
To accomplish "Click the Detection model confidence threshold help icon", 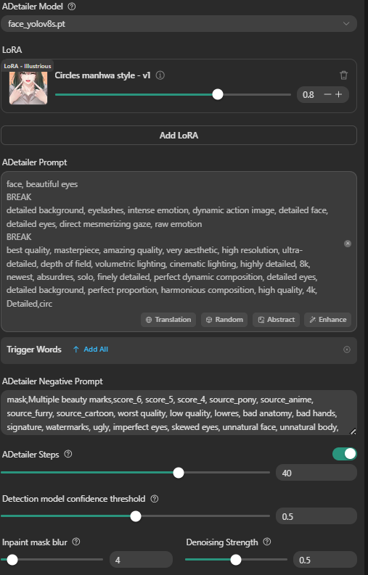I will [155, 499].
